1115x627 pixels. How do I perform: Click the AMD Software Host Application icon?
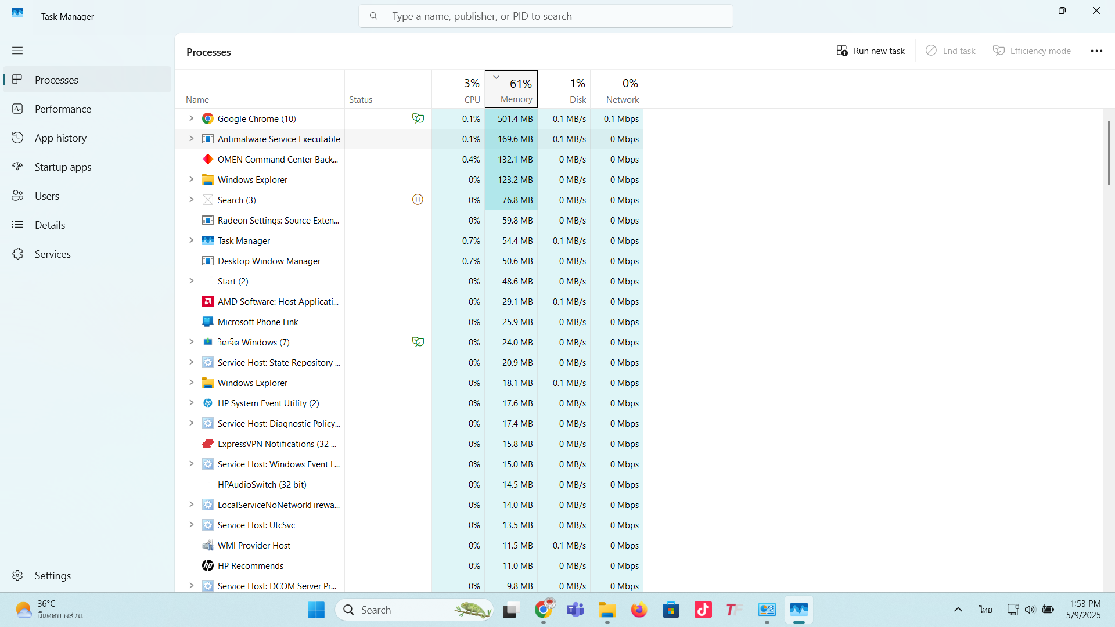tap(207, 301)
